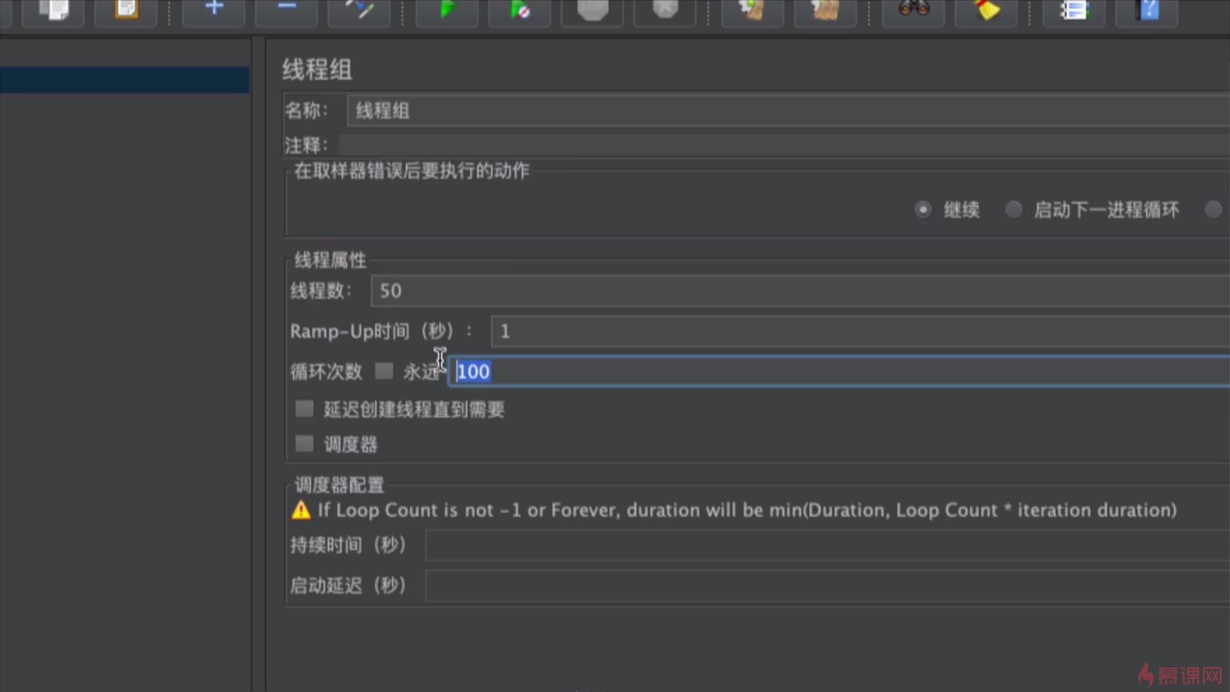Click the Copy toolbar icon

coord(54,10)
